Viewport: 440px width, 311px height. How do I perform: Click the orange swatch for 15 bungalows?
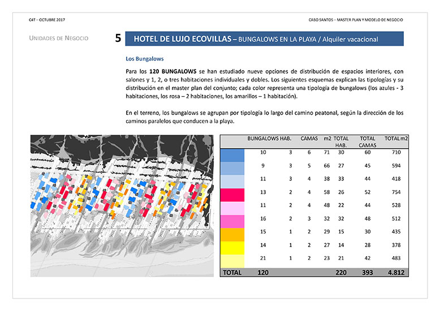pyautogui.click(x=232, y=234)
